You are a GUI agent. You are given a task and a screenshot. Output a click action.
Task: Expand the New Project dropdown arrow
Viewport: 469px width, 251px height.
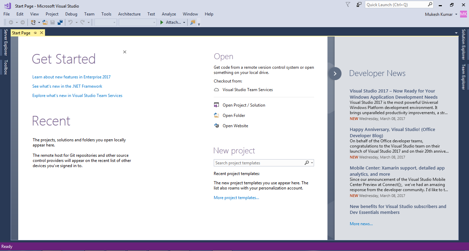39,23
